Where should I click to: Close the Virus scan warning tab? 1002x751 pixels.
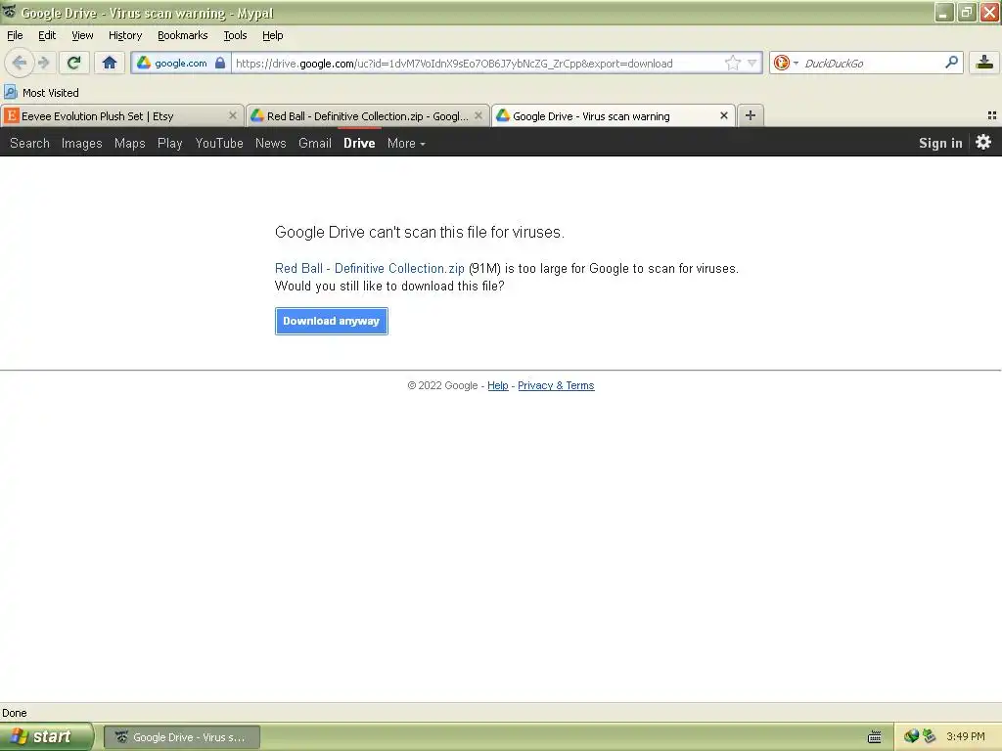coord(723,115)
